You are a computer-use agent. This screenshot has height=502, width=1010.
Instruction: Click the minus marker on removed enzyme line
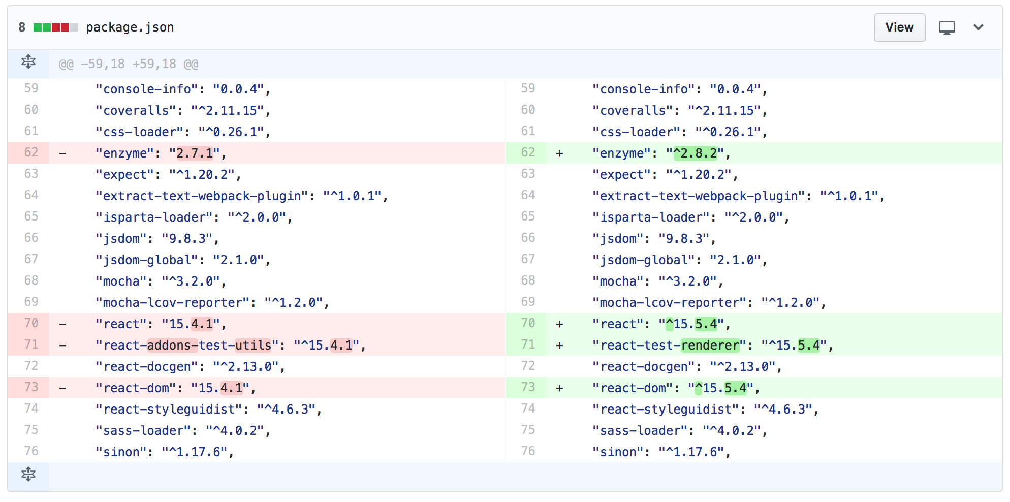click(62, 153)
